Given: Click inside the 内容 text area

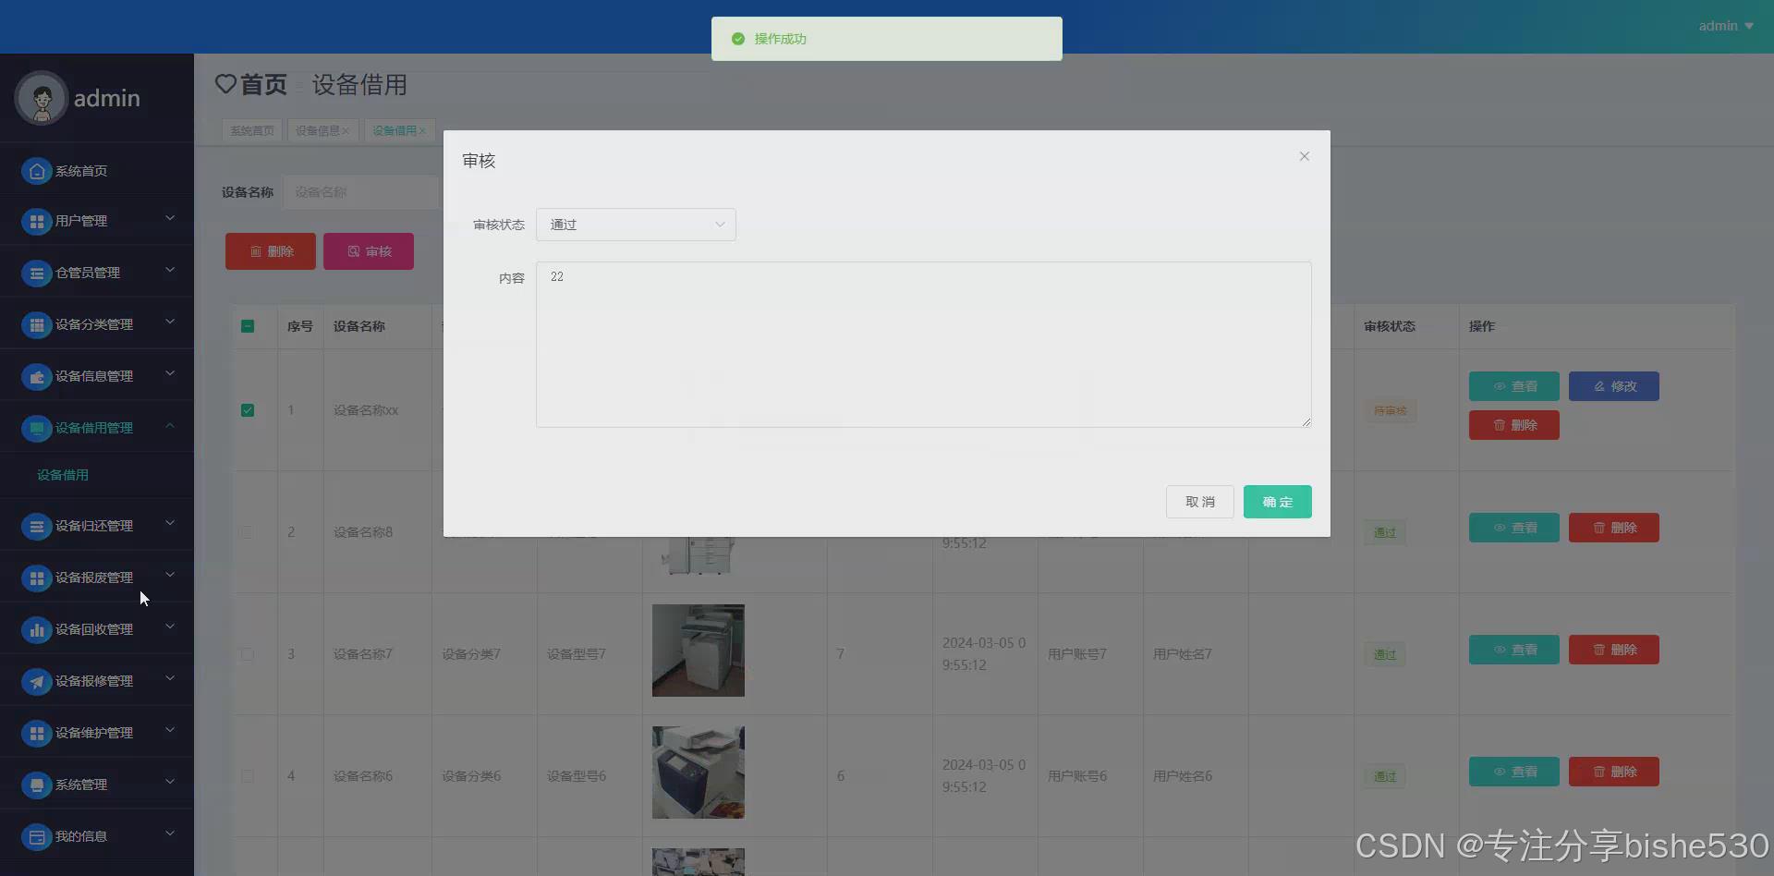Looking at the screenshot, I should [x=923, y=345].
